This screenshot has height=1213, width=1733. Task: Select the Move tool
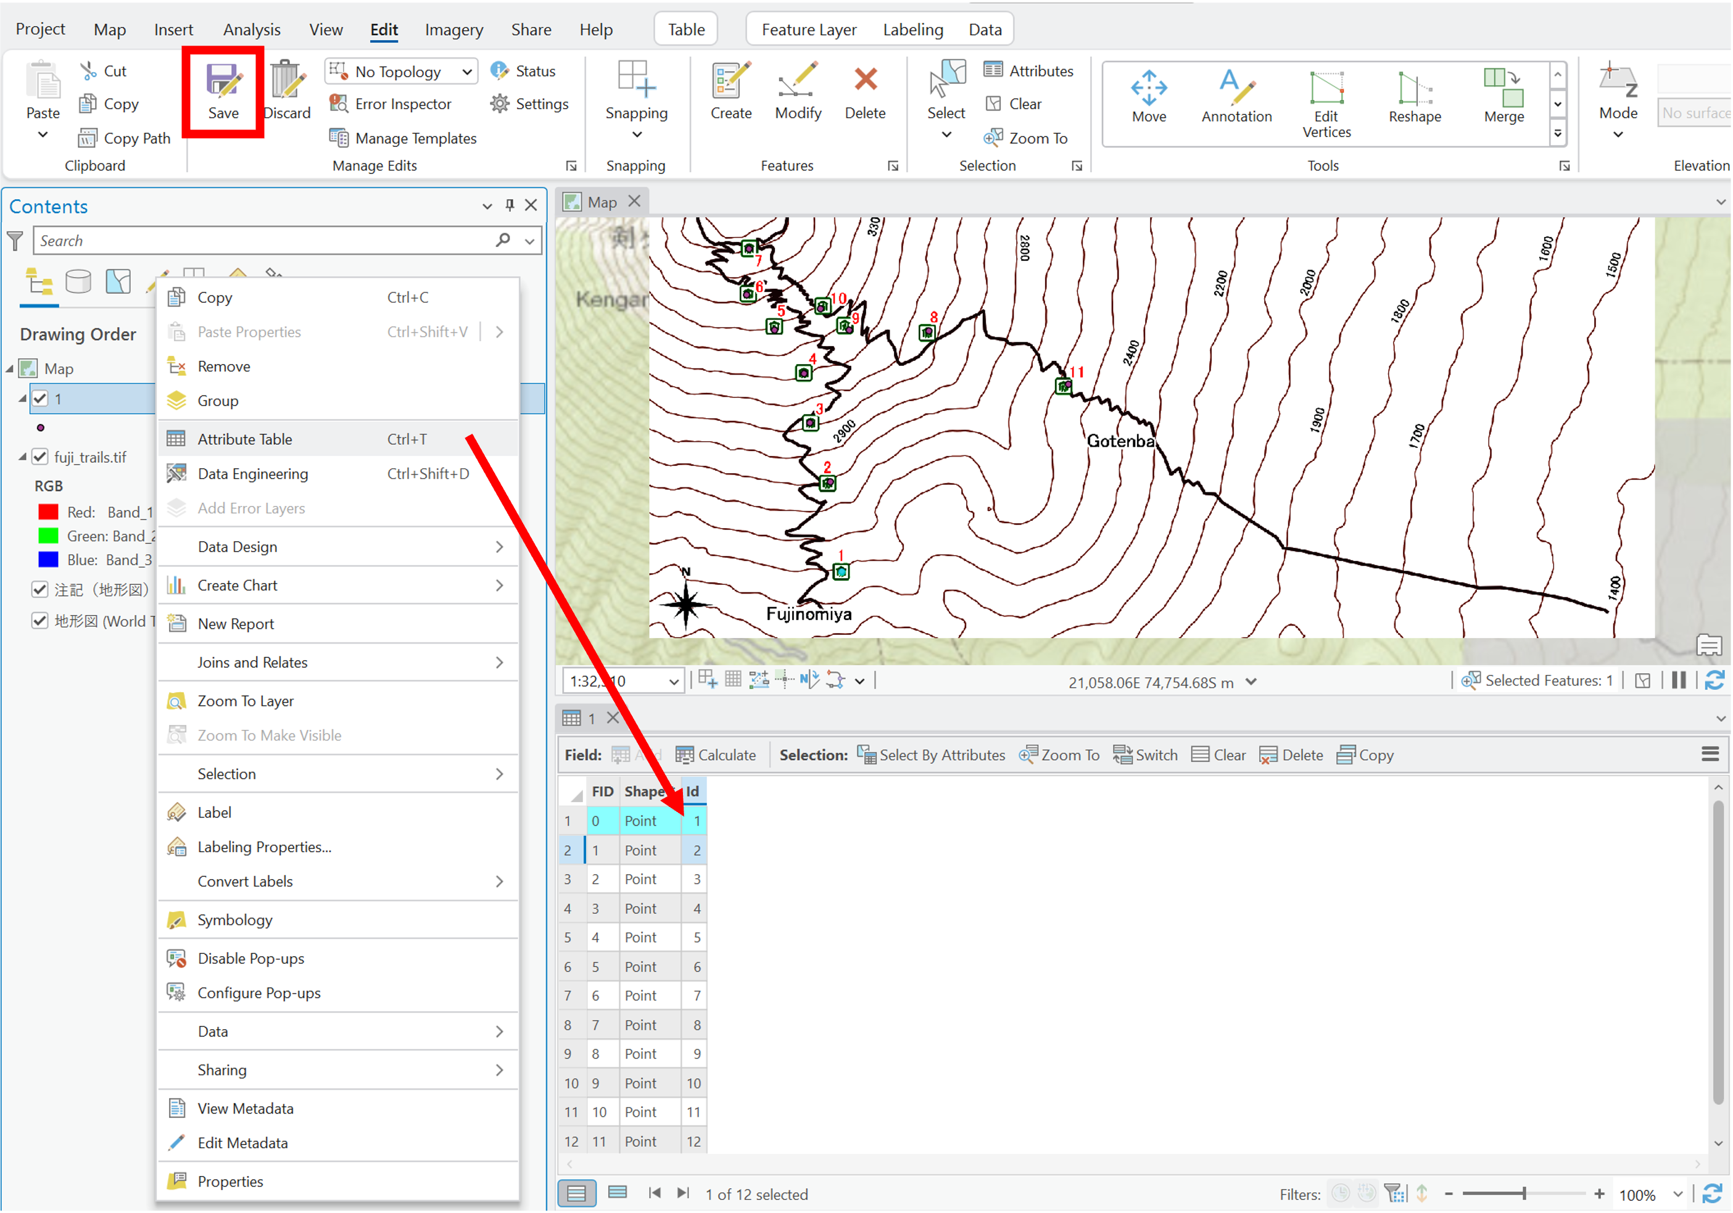[x=1149, y=97]
